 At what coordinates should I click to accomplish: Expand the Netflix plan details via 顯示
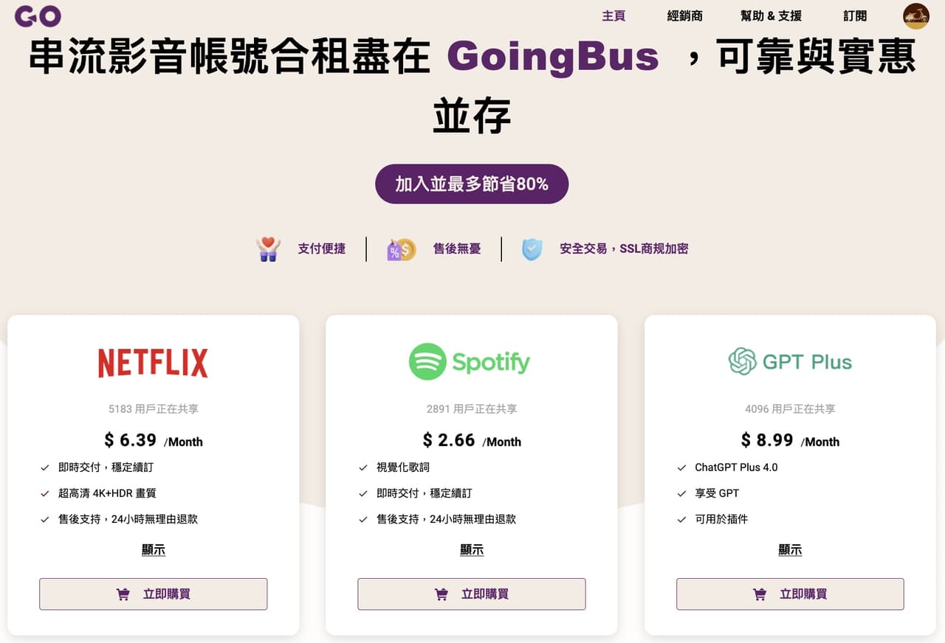[x=153, y=549]
